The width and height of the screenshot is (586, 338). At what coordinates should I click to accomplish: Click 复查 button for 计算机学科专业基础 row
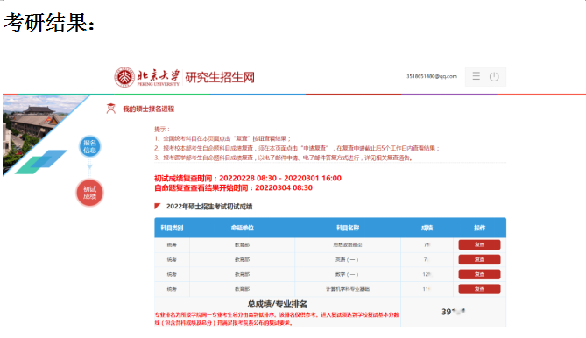(x=479, y=289)
